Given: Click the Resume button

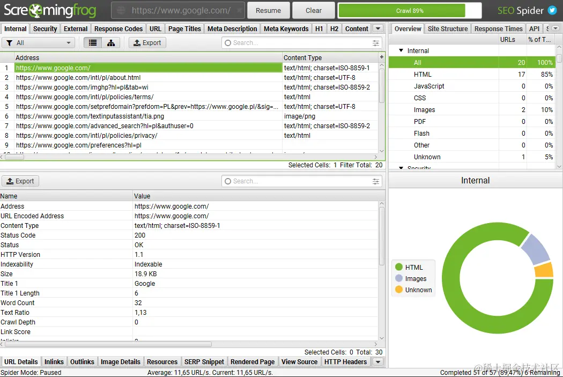Looking at the screenshot, I should [x=268, y=10].
